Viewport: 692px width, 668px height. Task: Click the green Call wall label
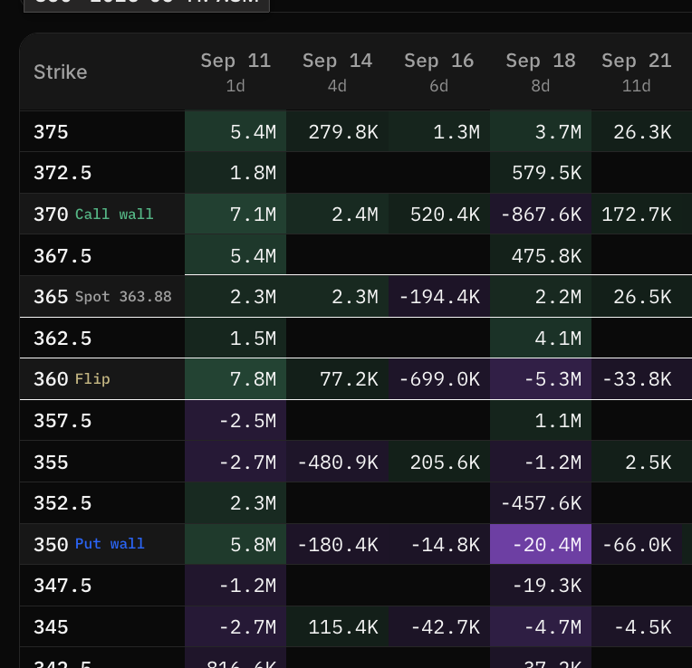click(x=114, y=215)
